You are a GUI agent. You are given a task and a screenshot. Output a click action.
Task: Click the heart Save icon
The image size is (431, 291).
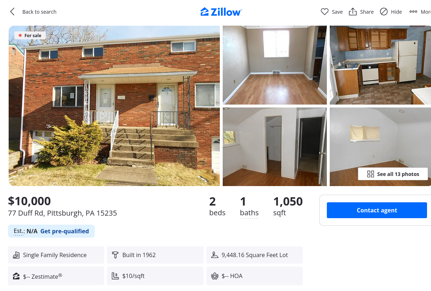click(x=325, y=12)
